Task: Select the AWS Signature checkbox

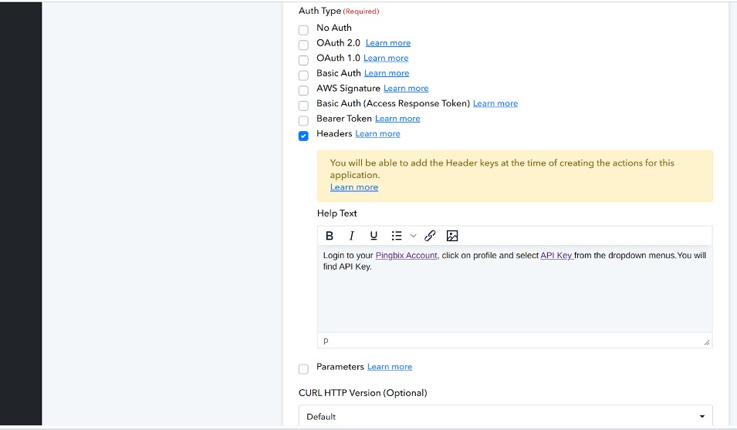Action: 303,90
